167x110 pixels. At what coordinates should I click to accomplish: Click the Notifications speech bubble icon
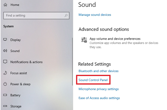[x=5, y=62]
